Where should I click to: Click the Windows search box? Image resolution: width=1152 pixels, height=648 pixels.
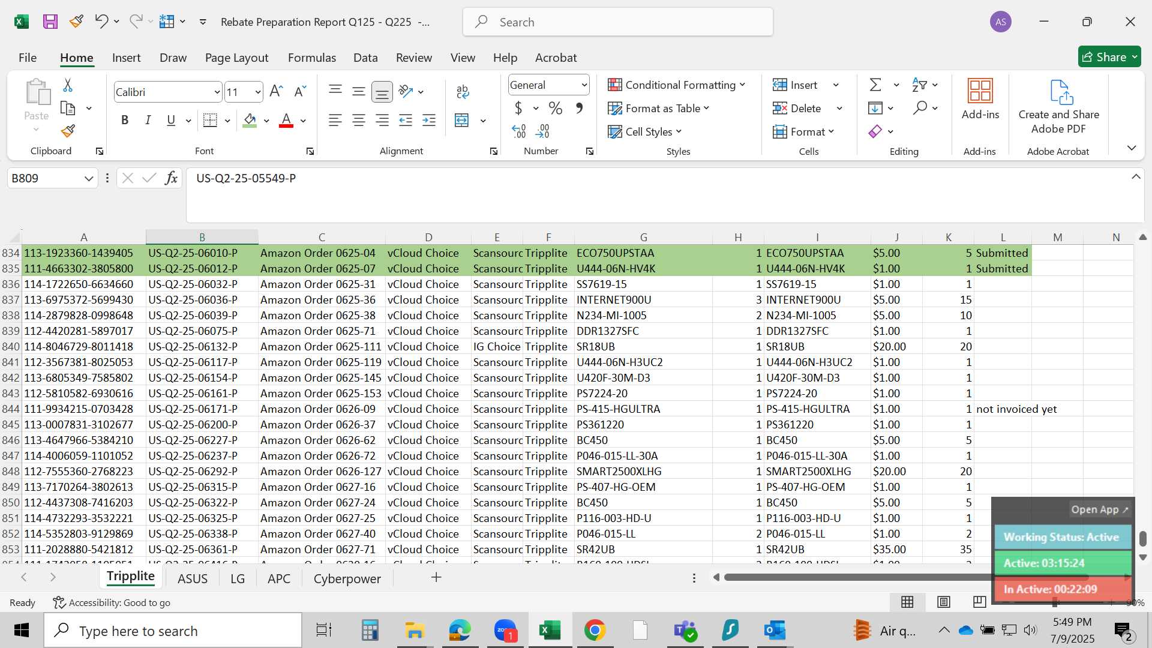click(x=173, y=631)
